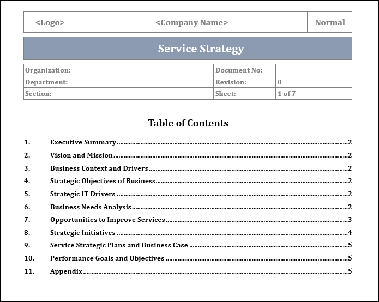Jump to the Strategic Initiatives section

pyautogui.click(x=83, y=233)
